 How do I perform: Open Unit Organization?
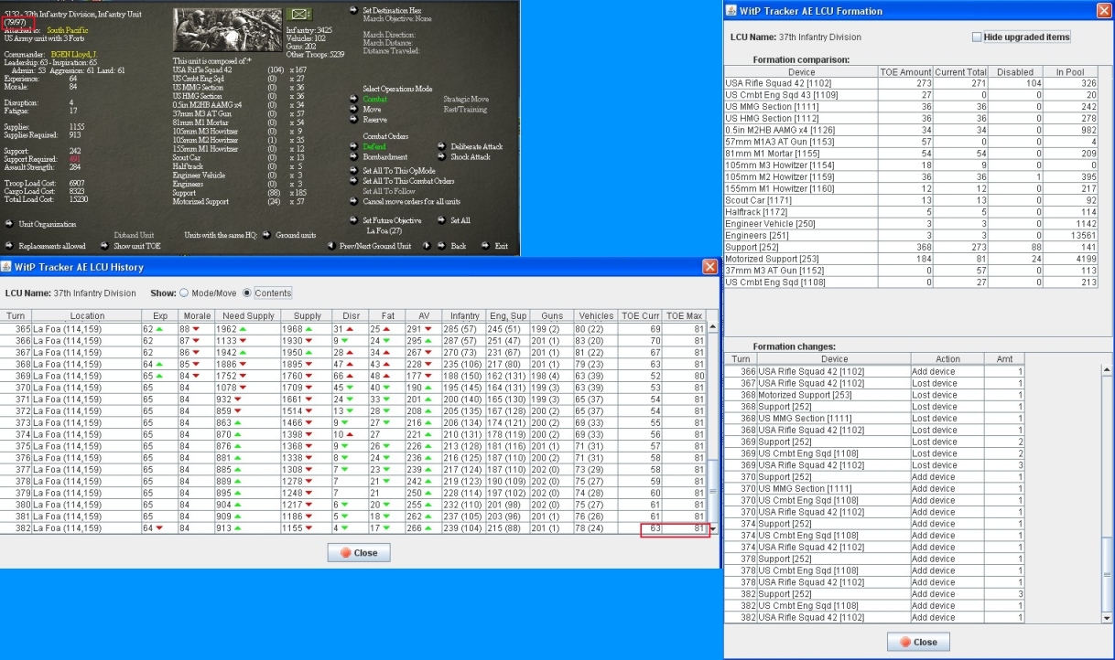(48, 224)
